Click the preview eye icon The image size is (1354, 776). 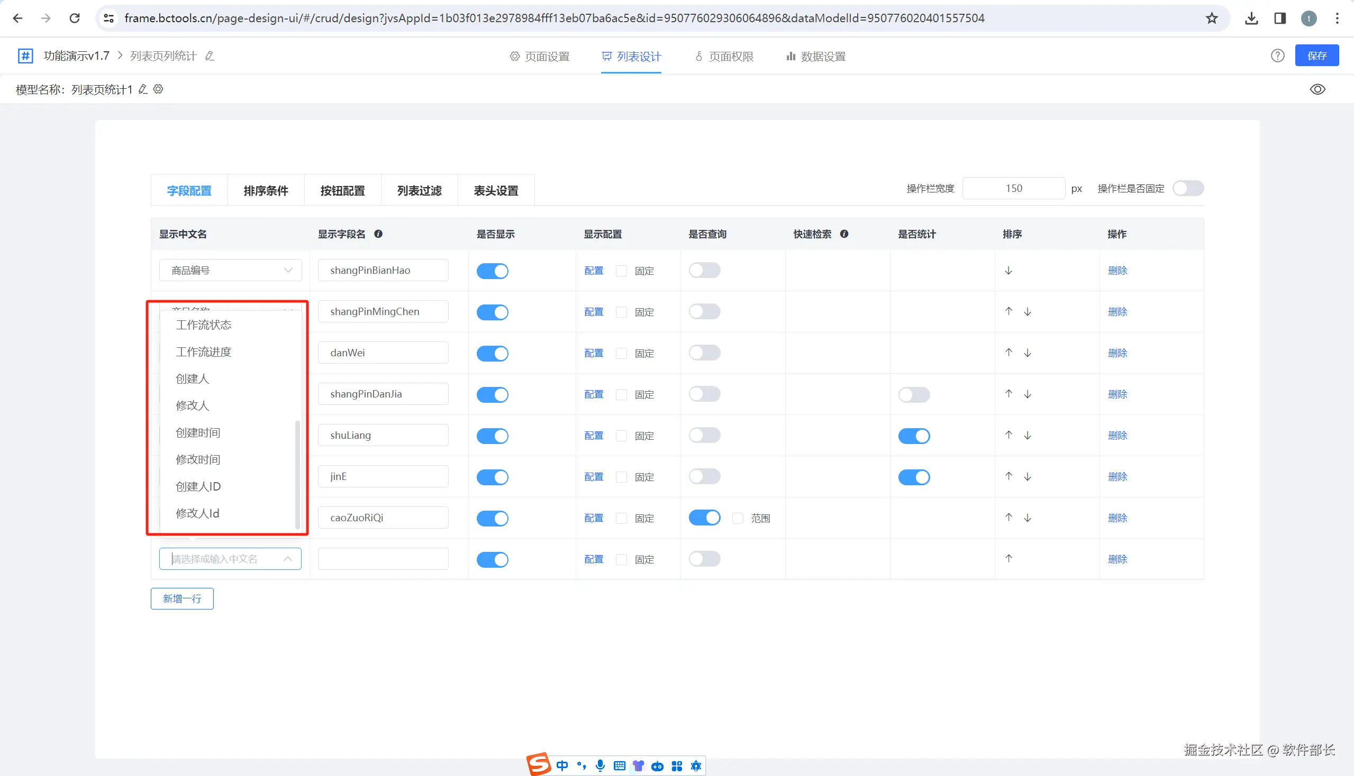pyautogui.click(x=1317, y=89)
